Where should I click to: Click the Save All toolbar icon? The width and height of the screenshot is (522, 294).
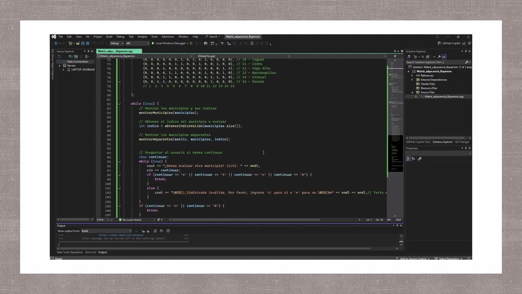87,43
